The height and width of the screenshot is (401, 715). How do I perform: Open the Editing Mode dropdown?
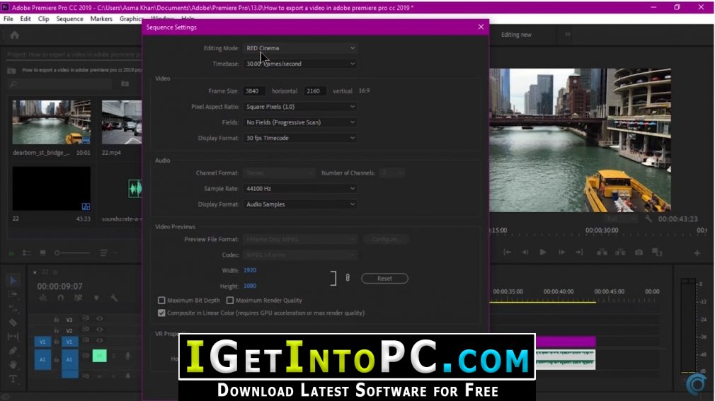[300, 48]
